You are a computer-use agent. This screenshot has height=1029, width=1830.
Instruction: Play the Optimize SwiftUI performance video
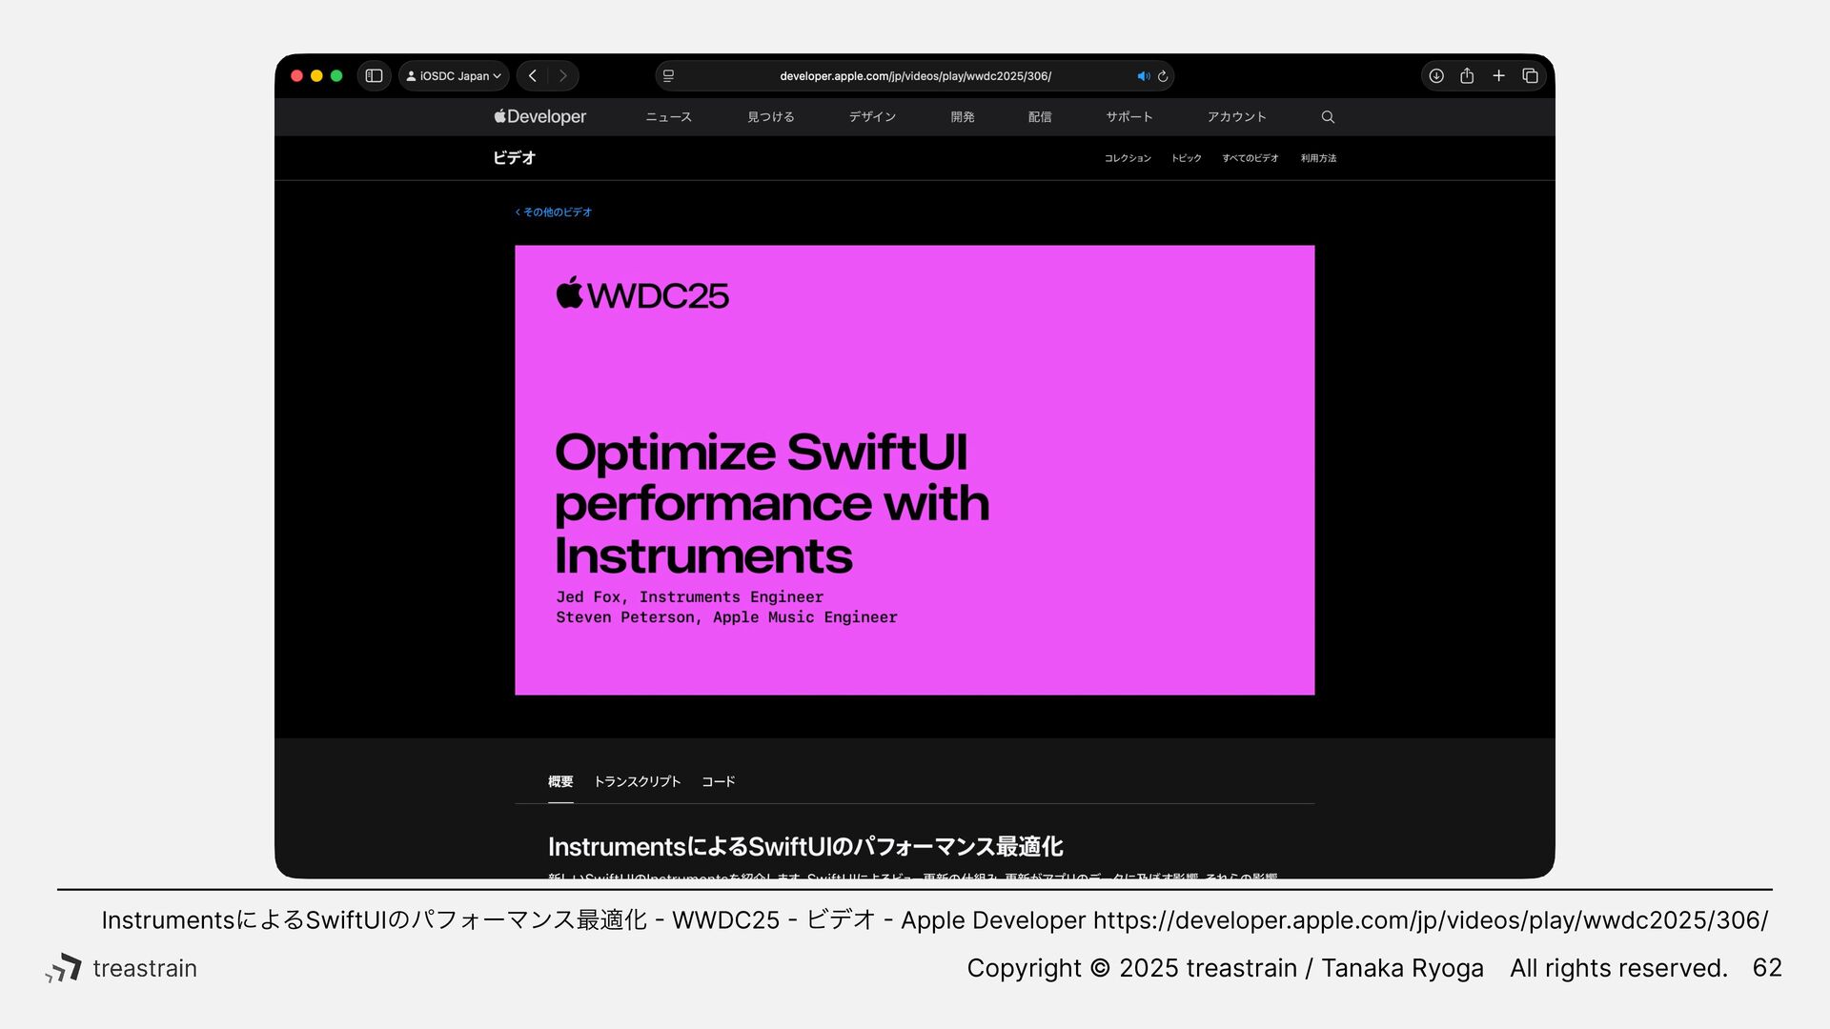click(x=914, y=470)
